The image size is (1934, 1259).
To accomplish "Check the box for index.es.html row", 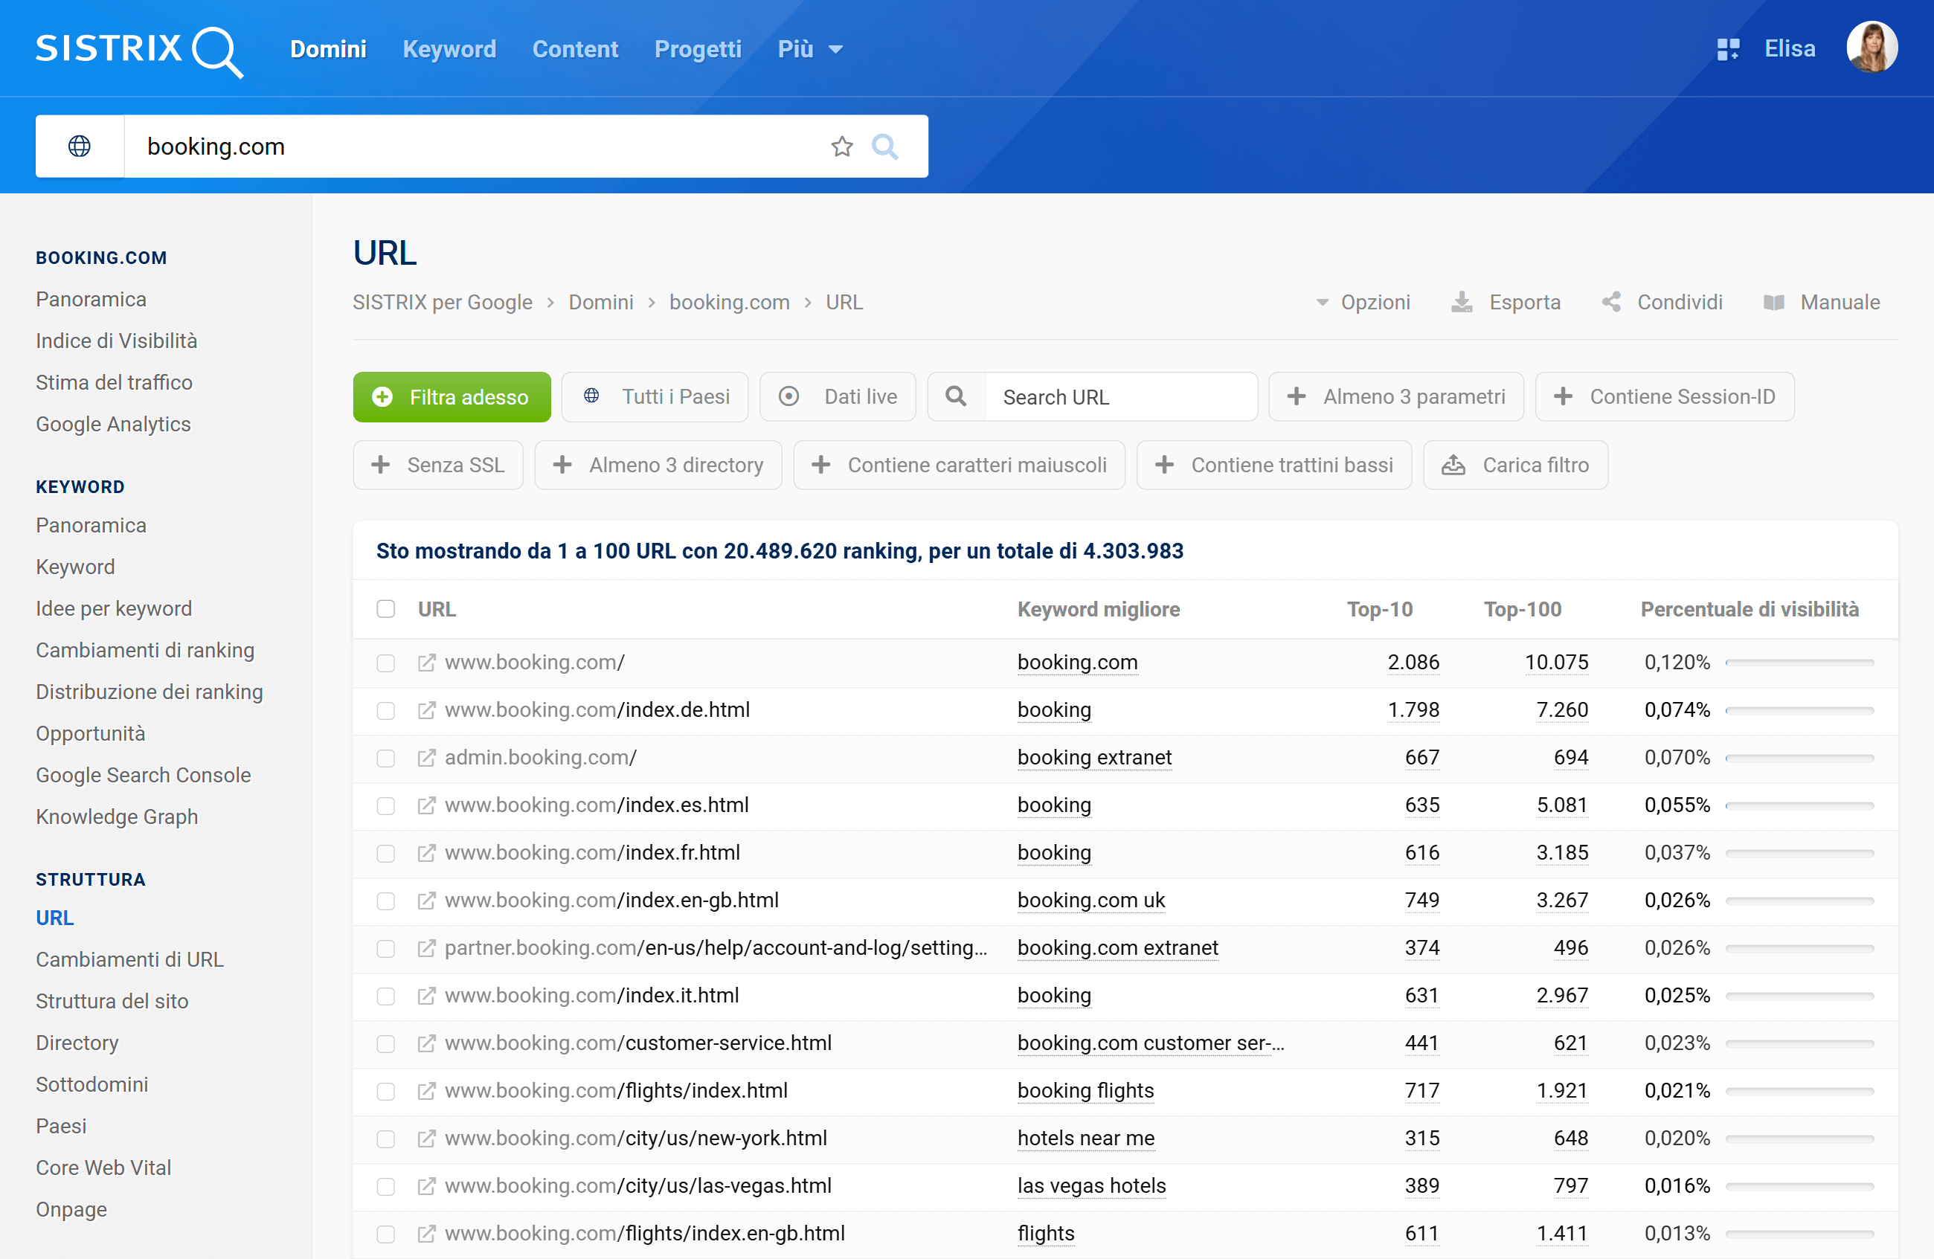I will (x=386, y=806).
